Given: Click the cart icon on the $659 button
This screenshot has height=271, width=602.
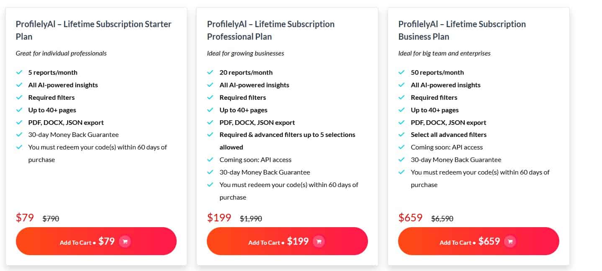Looking at the screenshot, I should [510, 241].
